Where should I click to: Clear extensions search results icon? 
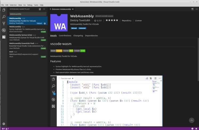[x=40, y=9]
